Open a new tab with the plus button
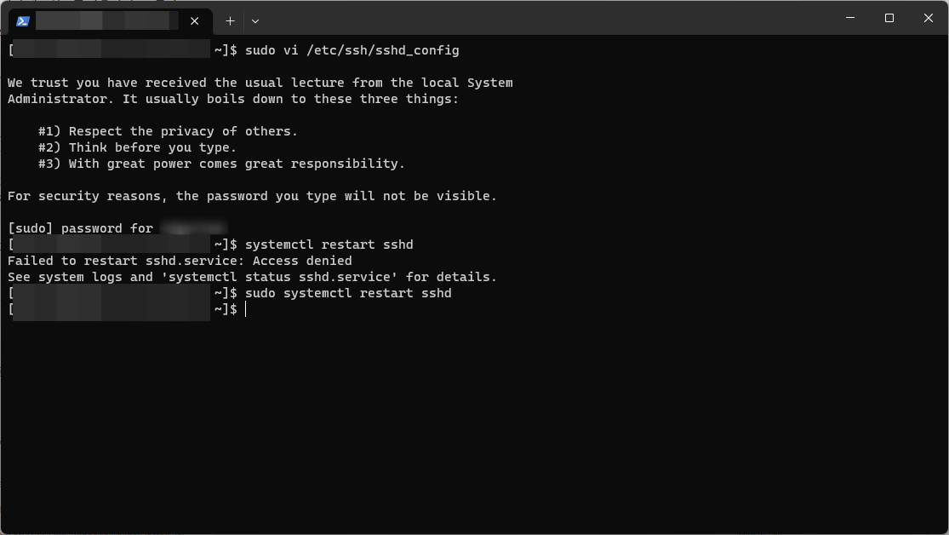This screenshot has height=535, width=949. 230,21
